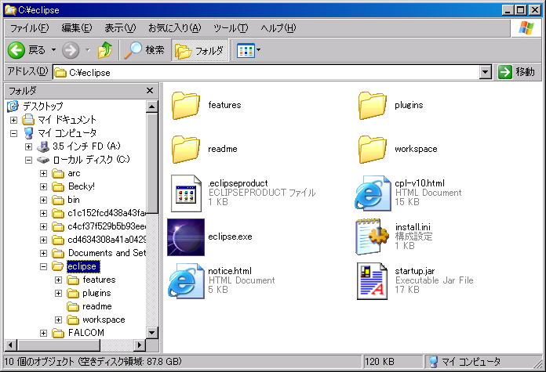Select cd4634308a41a0429 folder in tree

[107, 240]
